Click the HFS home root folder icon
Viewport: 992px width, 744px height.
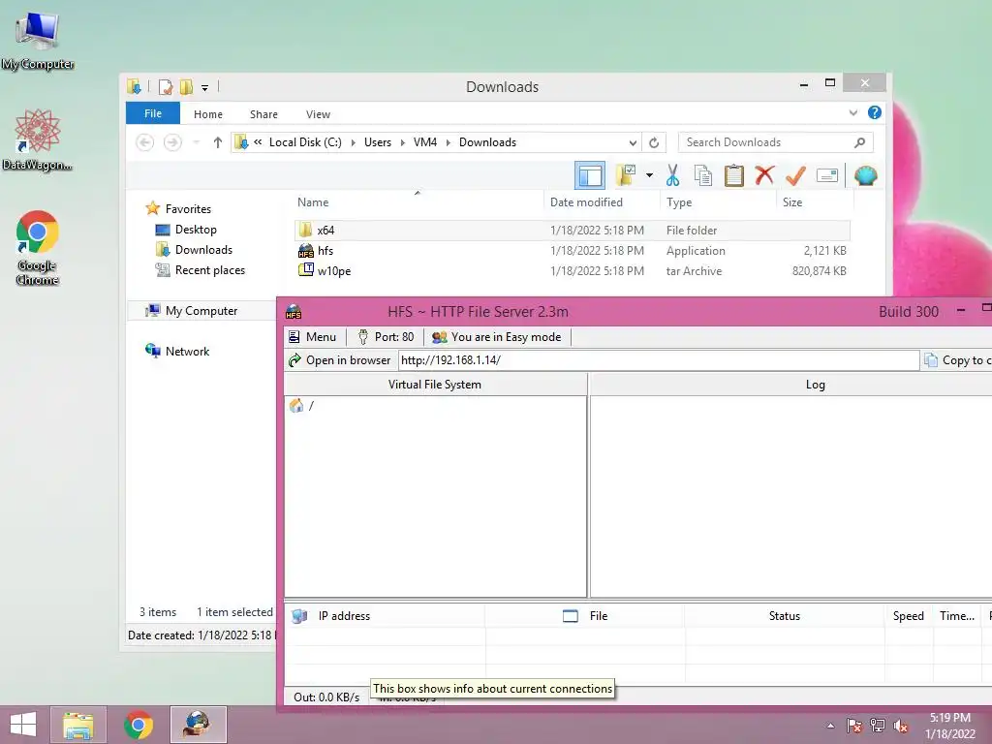(x=296, y=406)
